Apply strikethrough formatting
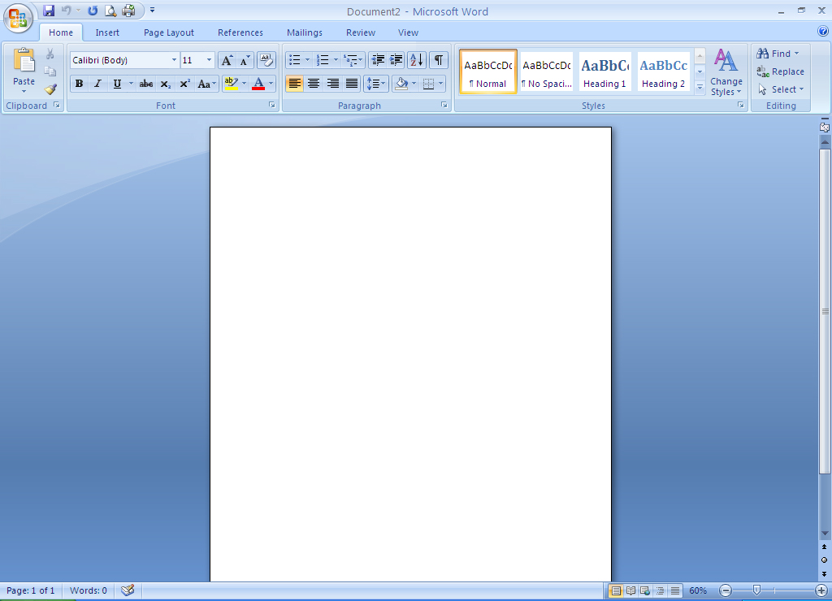The height and width of the screenshot is (601, 832). pos(145,83)
